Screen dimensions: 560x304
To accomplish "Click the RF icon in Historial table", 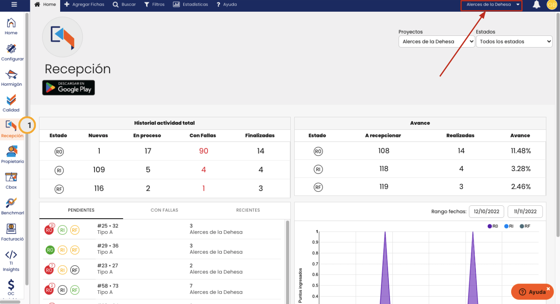I will (x=59, y=188).
